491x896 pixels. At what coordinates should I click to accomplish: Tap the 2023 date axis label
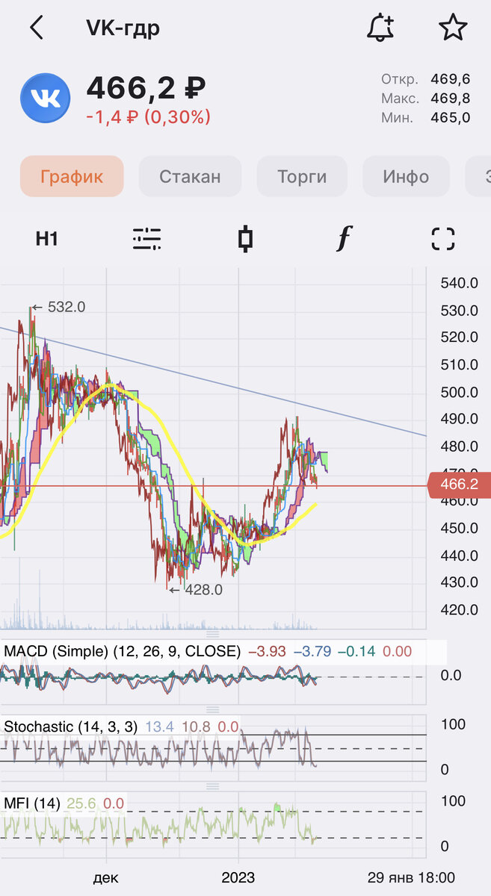(238, 877)
